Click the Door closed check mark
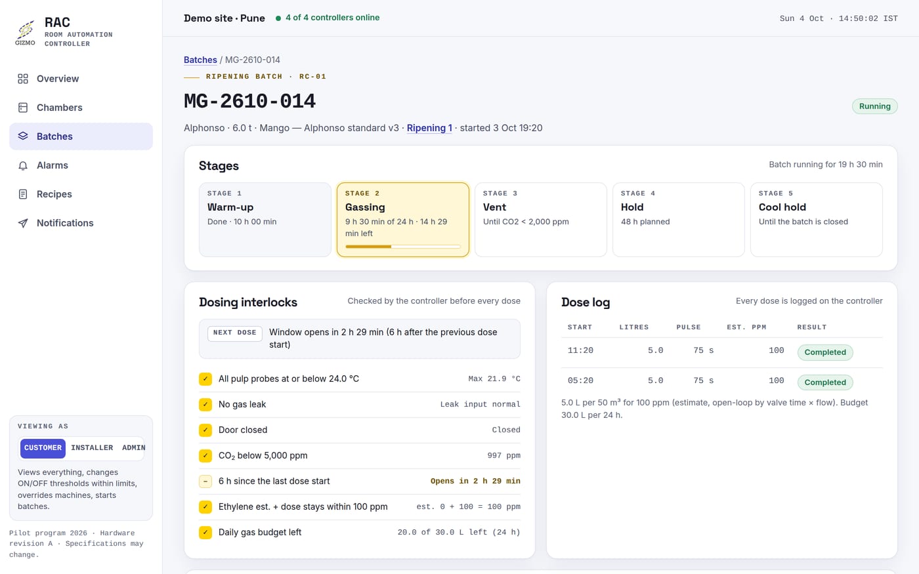 point(205,430)
